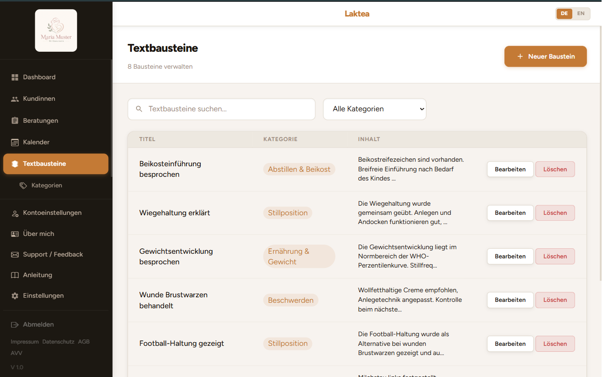
Task: Delete the Wunde Brustwarzen behandelt entry
Action: (555, 300)
